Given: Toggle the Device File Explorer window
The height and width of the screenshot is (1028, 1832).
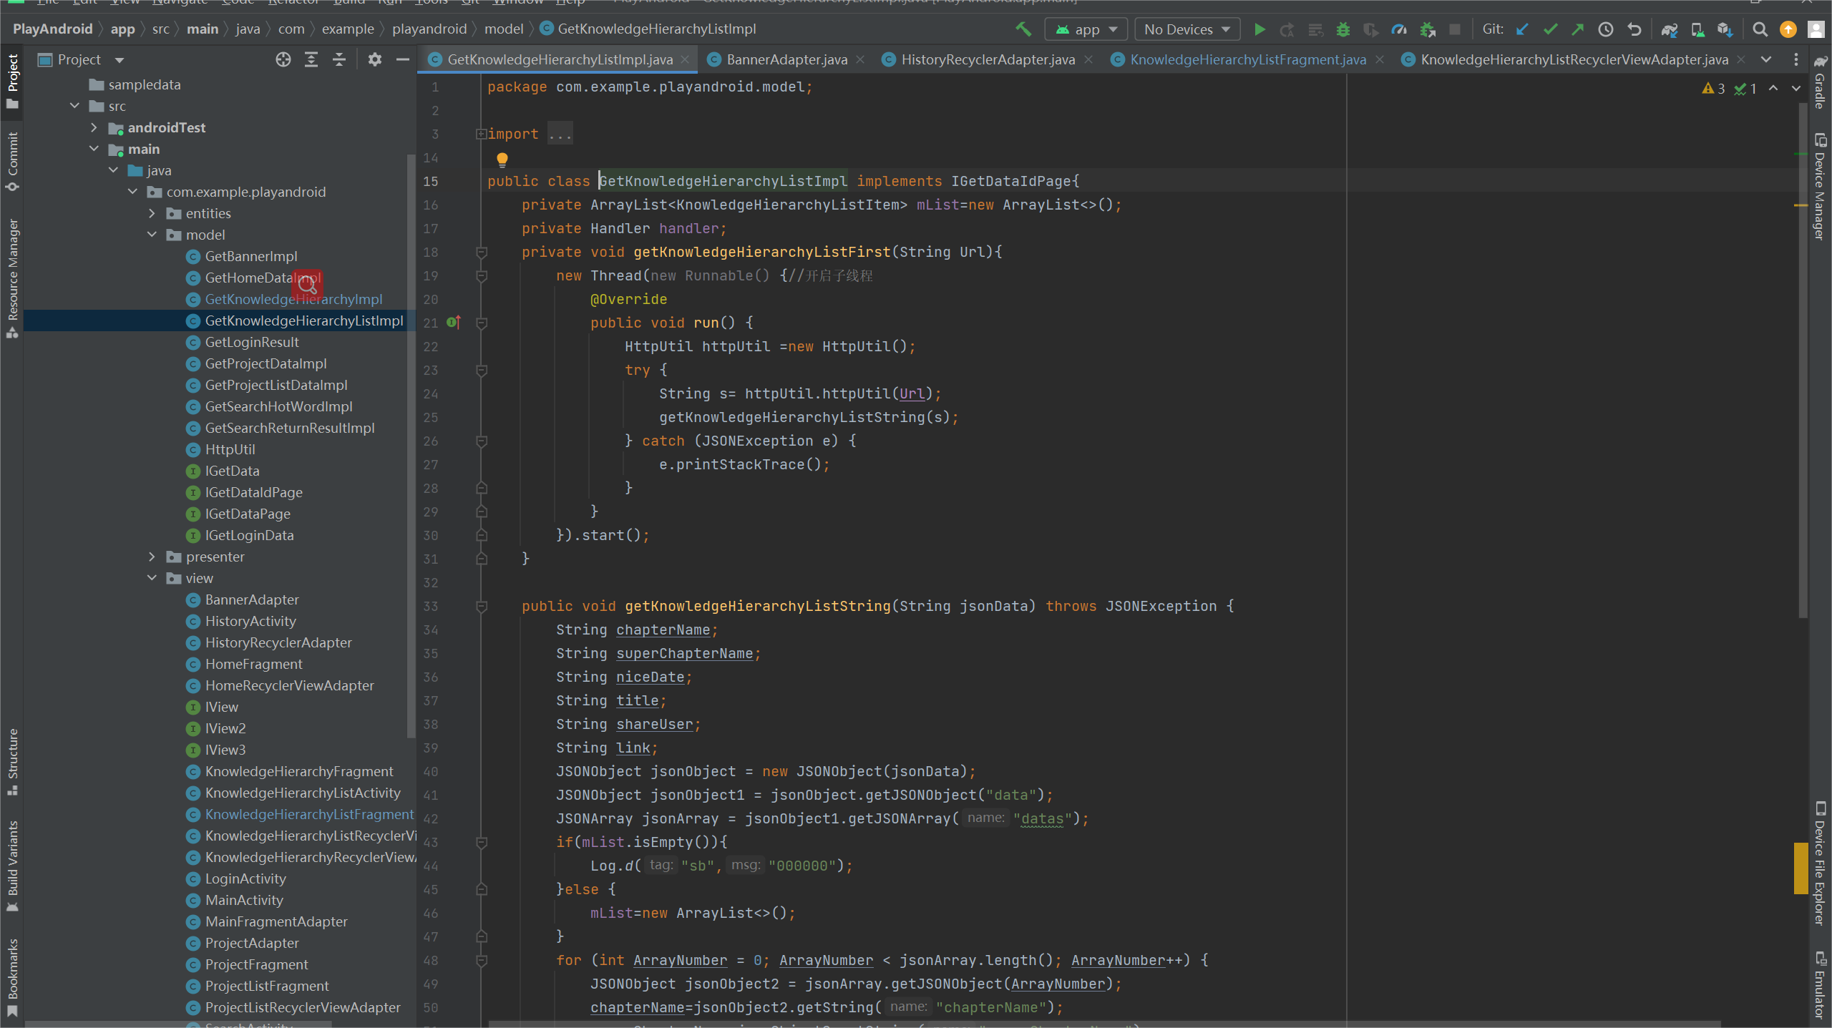Looking at the screenshot, I should 1820,863.
